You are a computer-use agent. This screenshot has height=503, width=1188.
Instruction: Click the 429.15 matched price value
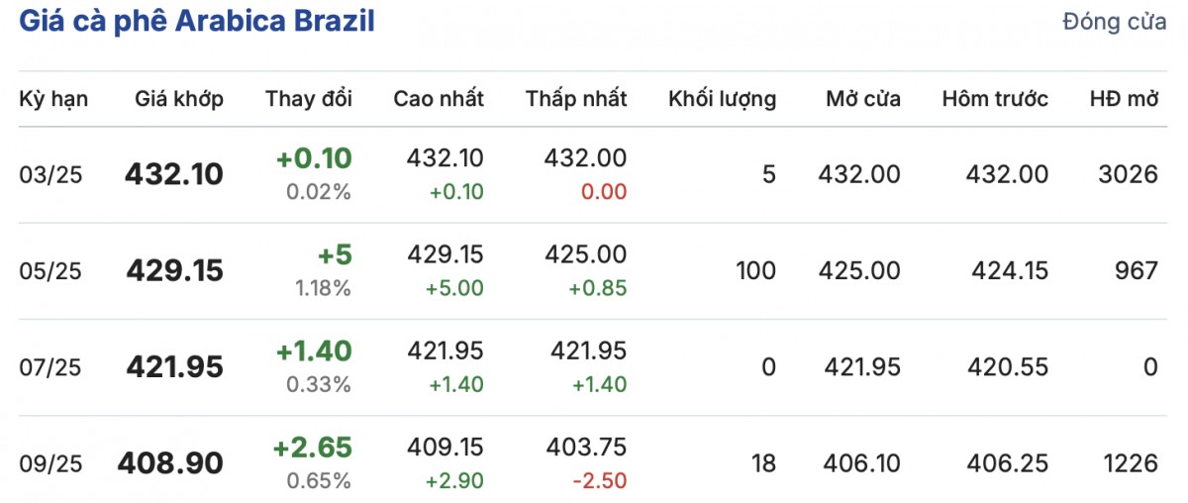(174, 271)
